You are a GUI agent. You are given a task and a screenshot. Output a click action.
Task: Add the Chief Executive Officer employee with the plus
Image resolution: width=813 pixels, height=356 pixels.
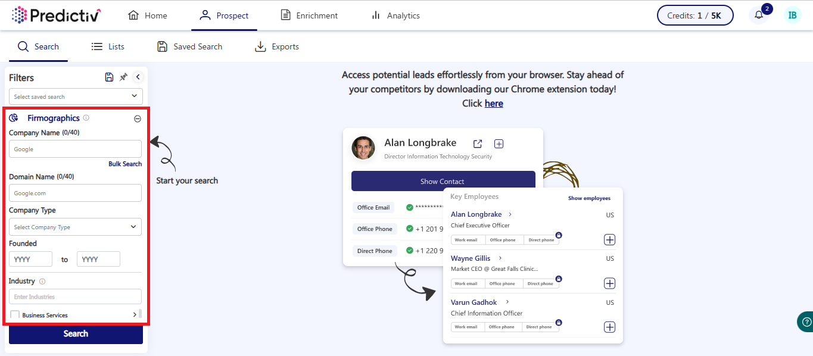[610, 240]
